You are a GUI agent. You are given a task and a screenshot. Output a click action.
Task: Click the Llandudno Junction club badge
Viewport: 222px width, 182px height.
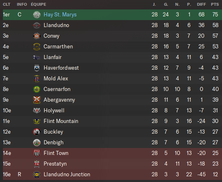pyautogui.click(x=37, y=175)
